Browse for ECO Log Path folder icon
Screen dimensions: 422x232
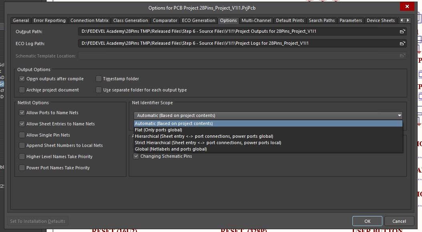pos(402,44)
